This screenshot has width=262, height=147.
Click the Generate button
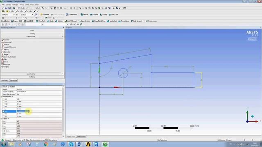pos(45,15)
